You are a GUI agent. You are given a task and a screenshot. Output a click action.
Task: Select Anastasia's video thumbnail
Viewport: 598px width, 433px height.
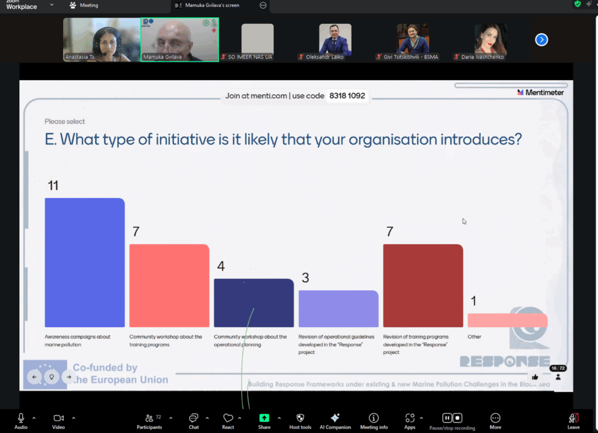point(102,39)
